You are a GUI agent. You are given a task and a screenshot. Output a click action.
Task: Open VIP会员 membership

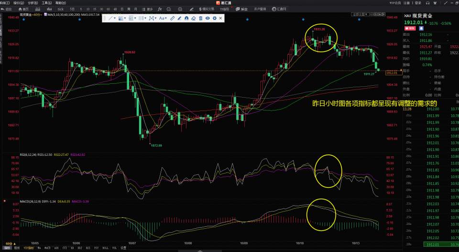(x=395, y=3)
